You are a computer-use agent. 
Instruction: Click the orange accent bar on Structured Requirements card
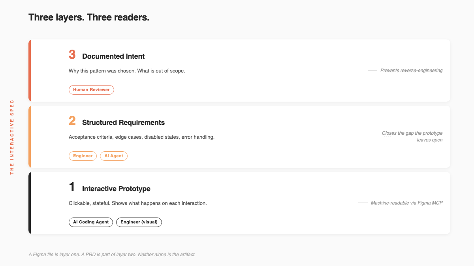coord(30,137)
